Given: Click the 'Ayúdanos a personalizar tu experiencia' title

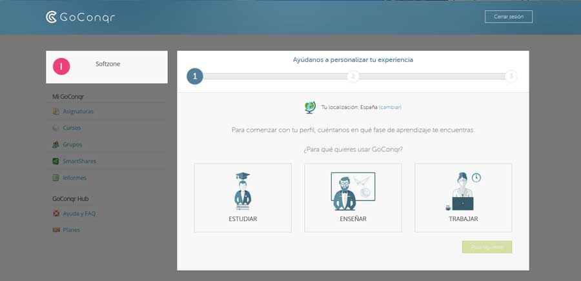Looking at the screenshot, I should (x=352, y=60).
